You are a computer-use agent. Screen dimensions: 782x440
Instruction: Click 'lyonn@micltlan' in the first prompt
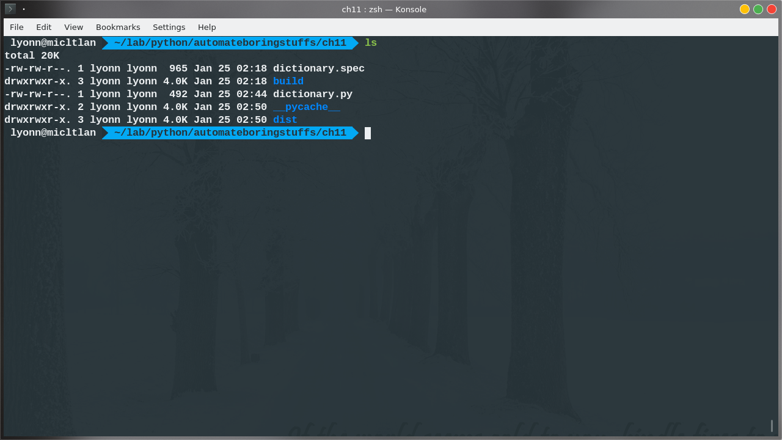click(53, 43)
